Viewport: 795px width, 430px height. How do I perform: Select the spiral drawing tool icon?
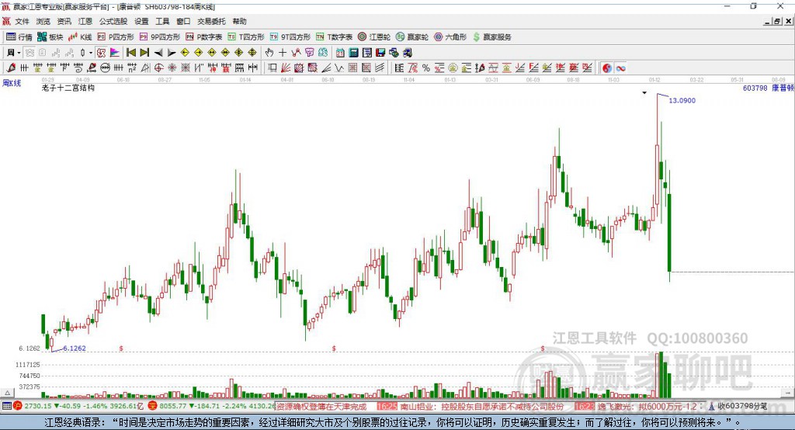78,68
